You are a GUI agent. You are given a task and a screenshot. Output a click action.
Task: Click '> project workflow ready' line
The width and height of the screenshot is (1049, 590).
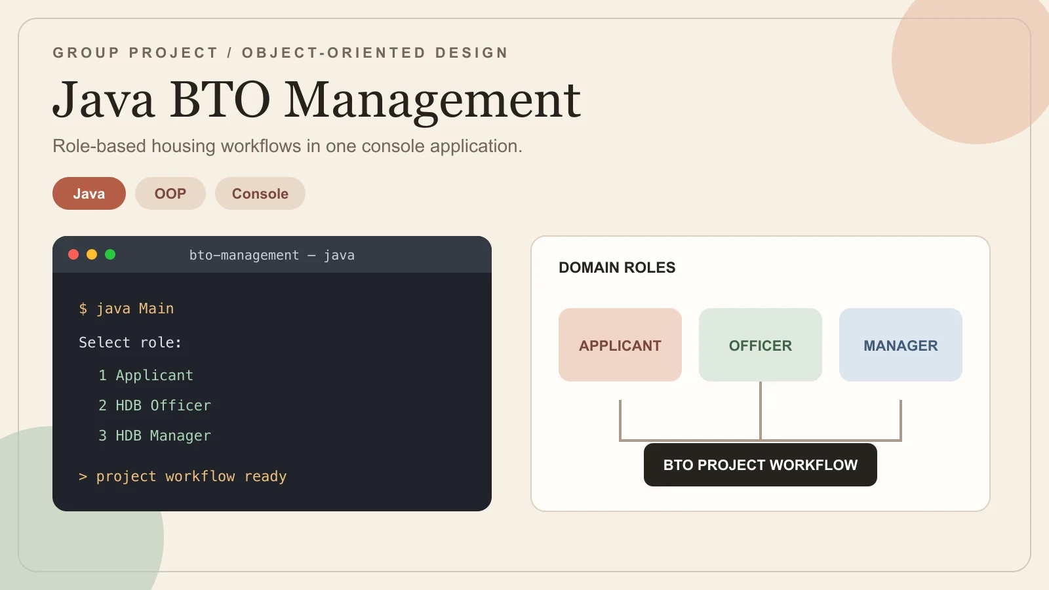click(182, 477)
